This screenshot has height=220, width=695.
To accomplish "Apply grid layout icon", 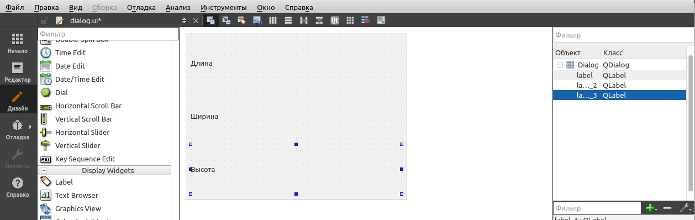I will click(x=350, y=20).
